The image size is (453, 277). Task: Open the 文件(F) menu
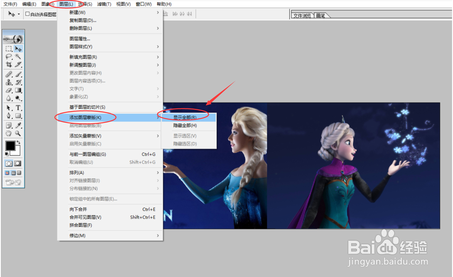tap(10, 4)
